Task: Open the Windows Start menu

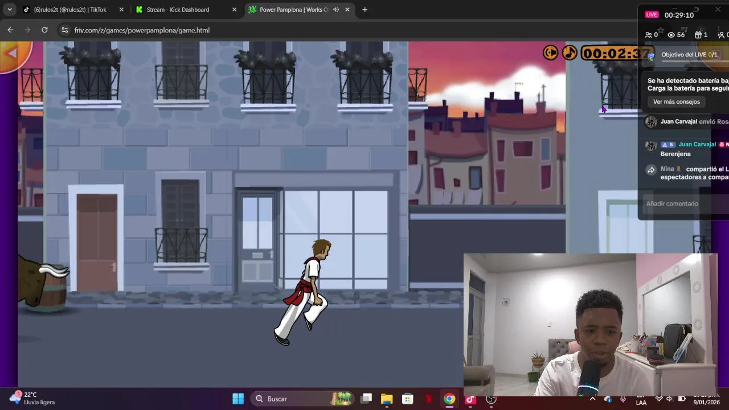Action: 238,399
